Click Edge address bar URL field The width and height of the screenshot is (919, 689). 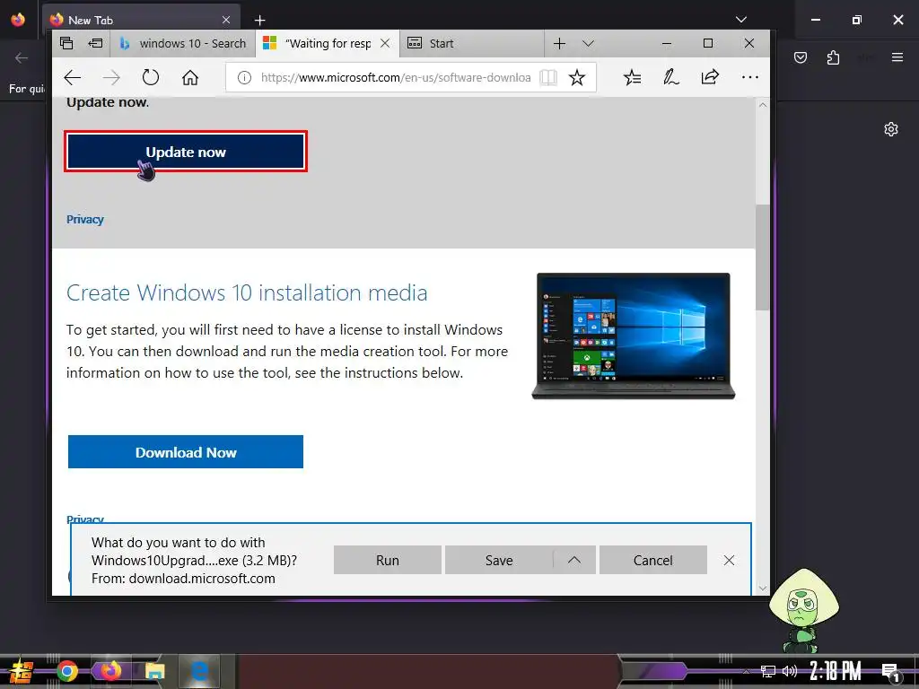[396, 77]
